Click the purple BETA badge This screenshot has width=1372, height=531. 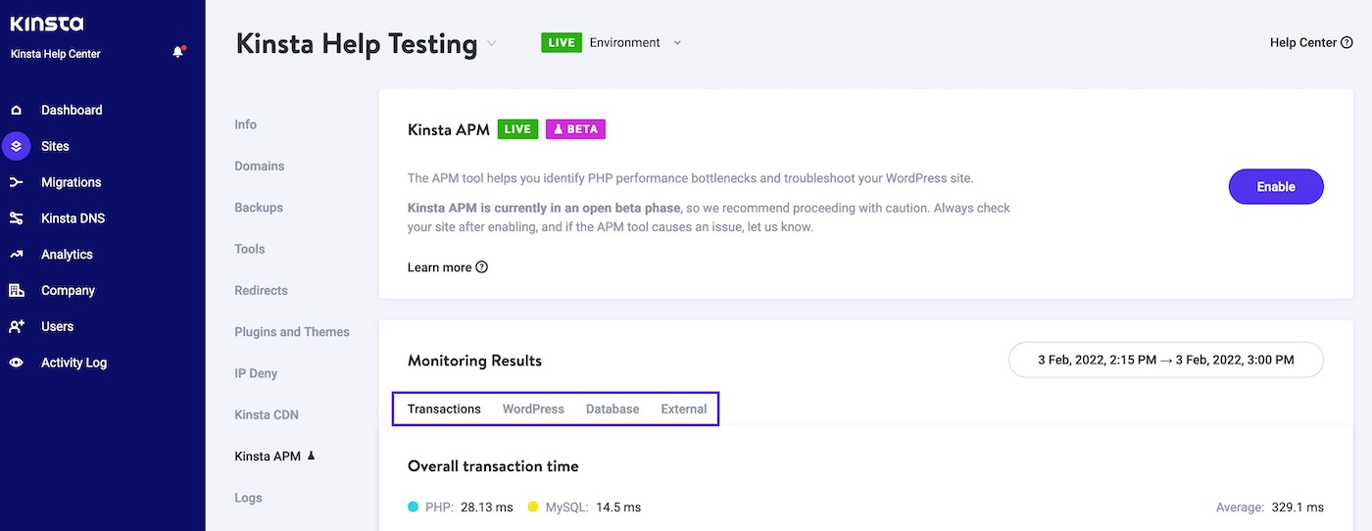[x=576, y=129]
